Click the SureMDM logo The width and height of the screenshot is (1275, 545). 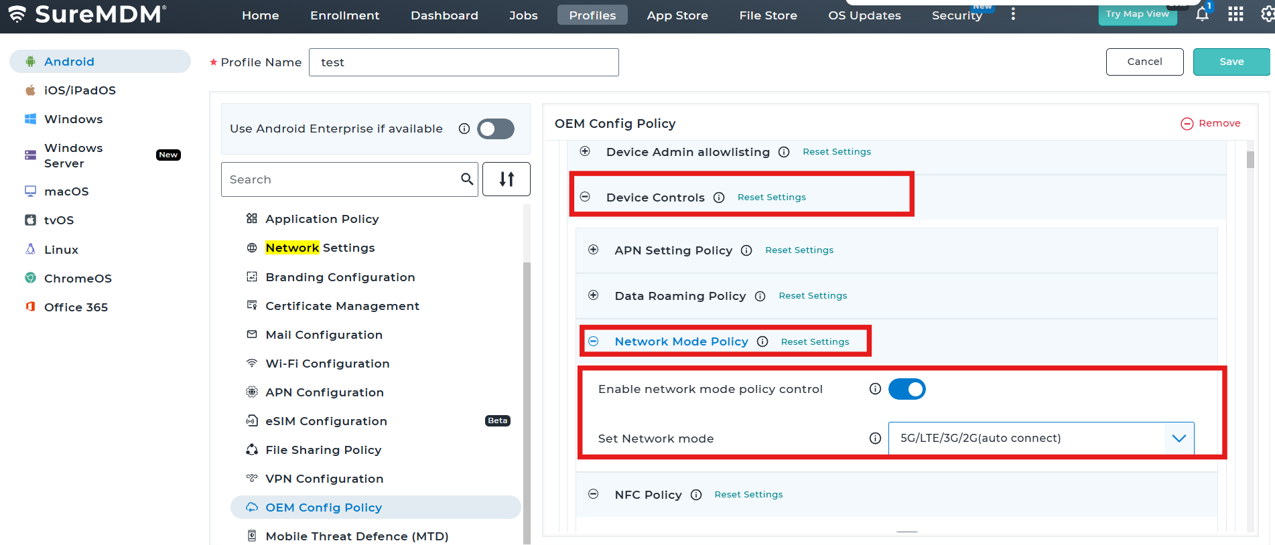(x=87, y=14)
